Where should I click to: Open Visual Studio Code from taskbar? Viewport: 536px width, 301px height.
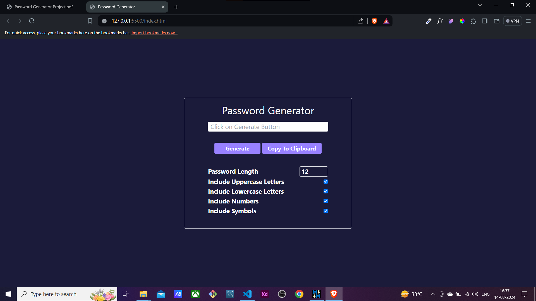click(x=247, y=294)
